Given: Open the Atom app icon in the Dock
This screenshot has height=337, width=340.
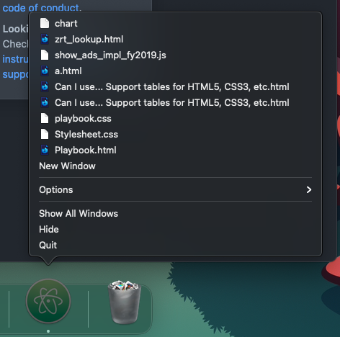Looking at the screenshot, I should coord(48,301).
